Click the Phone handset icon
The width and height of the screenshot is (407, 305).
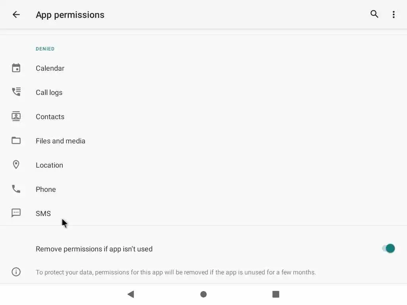click(x=16, y=189)
